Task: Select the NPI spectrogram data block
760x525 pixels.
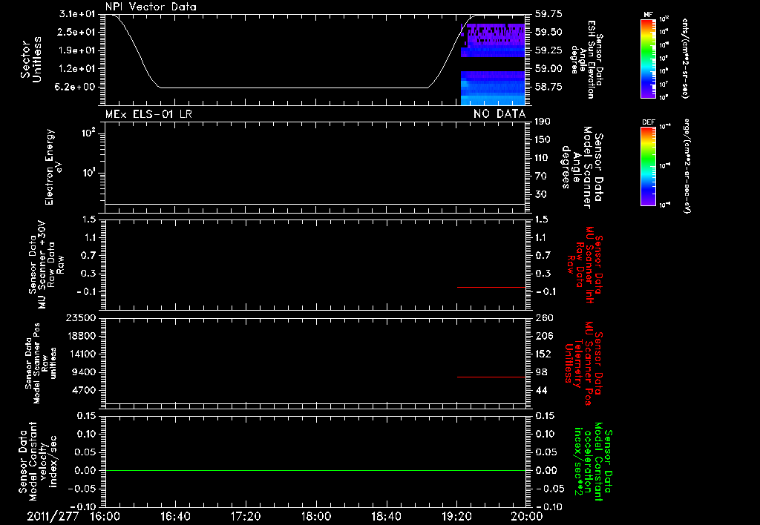Action: click(493, 64)
